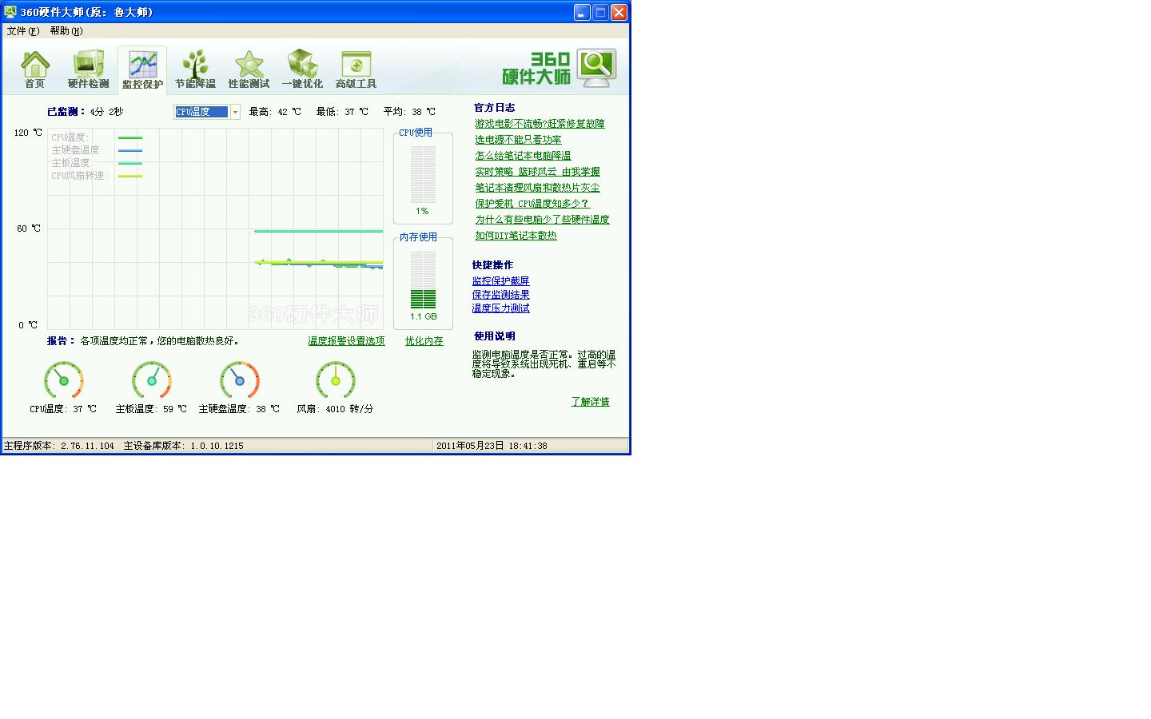
Task: Click the 主硬盘温度 gauge dial
Action: (240, 380)
